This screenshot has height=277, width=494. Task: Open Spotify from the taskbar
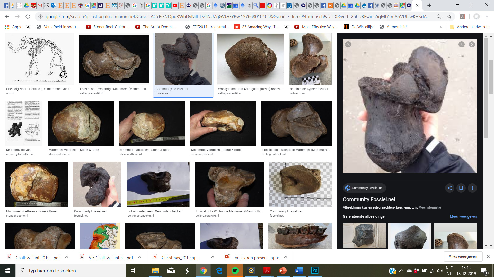point(235,271)
